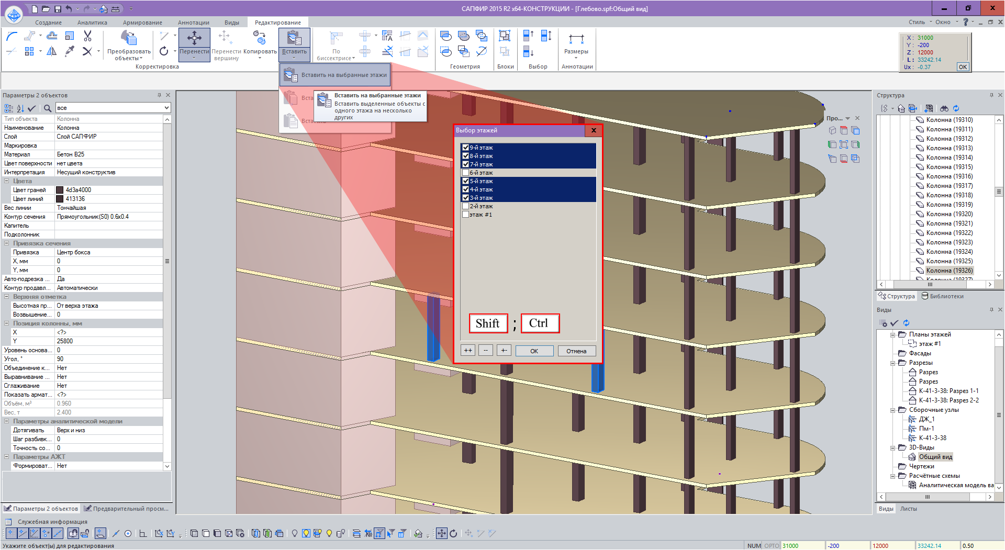
Task: Check the 2-й этаж checkbox
Action: pyautogui.click(x=465, y=206)
